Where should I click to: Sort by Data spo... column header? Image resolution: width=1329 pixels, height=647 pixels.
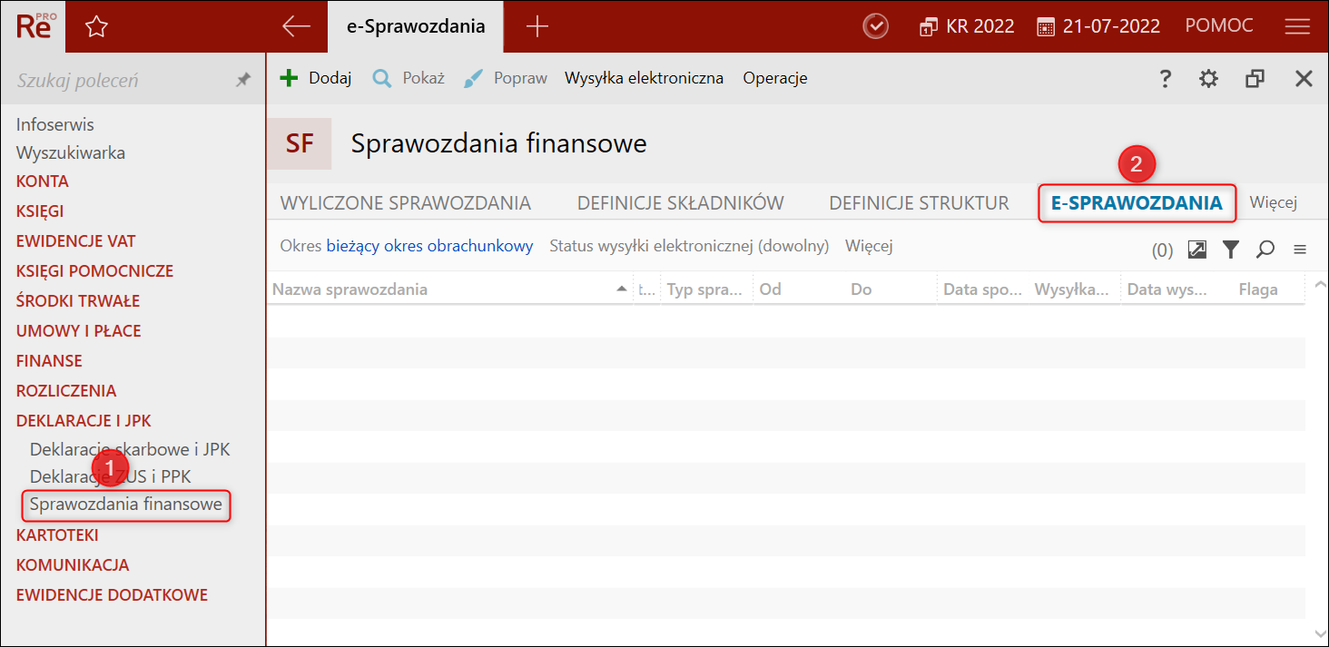click(983, 289)
